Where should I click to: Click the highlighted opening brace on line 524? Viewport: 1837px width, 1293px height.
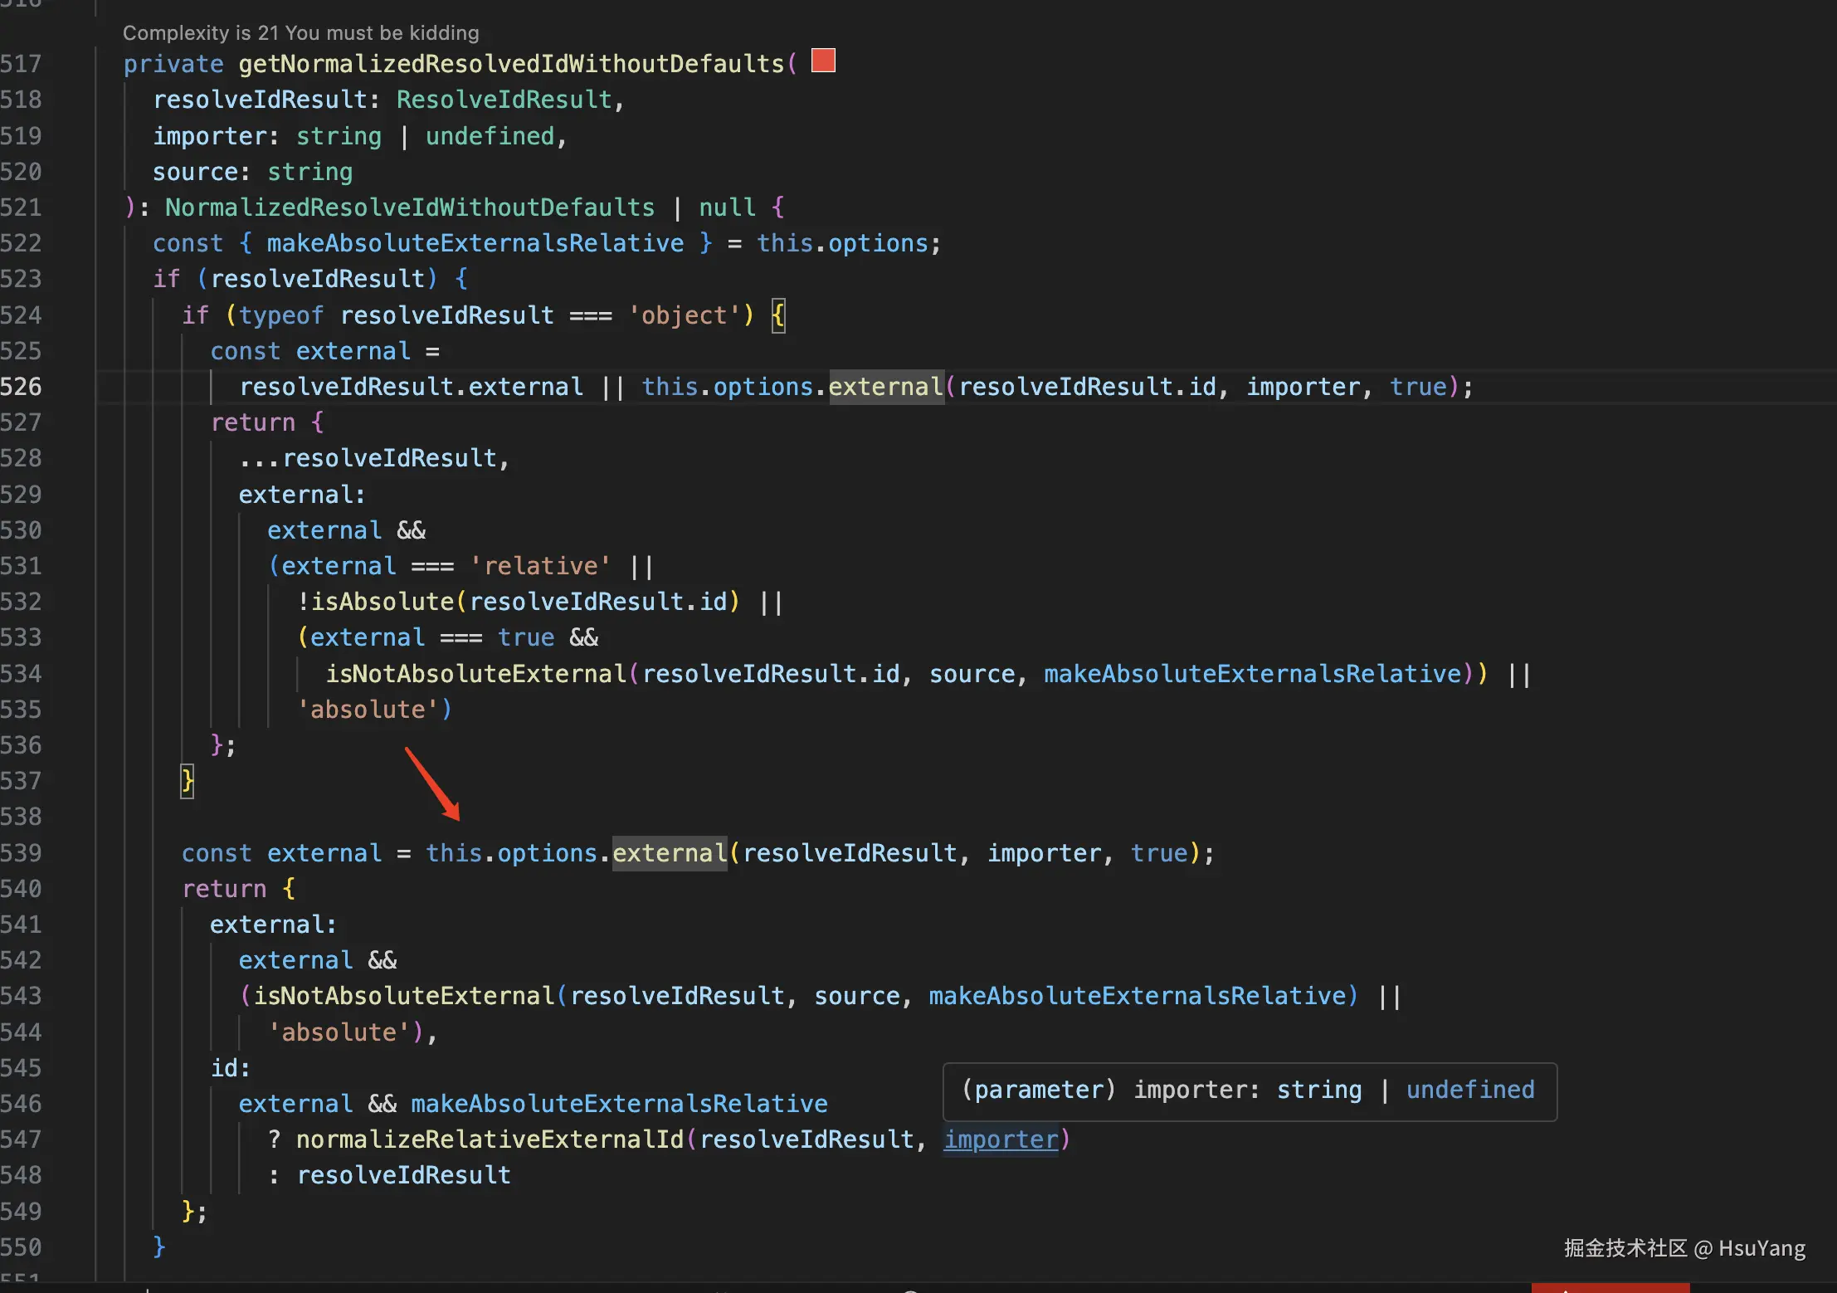click(x=777, y=315)
